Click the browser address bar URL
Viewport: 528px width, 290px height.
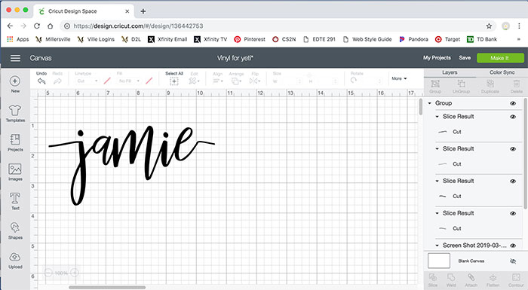[x=138, y=26]
